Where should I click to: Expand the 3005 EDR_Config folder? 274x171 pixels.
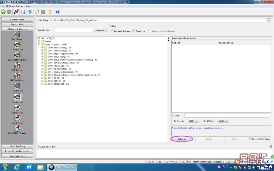point(42,56)
